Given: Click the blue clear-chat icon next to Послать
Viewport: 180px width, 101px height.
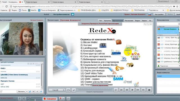Looking at the screenshot, I should pos(30,91).
